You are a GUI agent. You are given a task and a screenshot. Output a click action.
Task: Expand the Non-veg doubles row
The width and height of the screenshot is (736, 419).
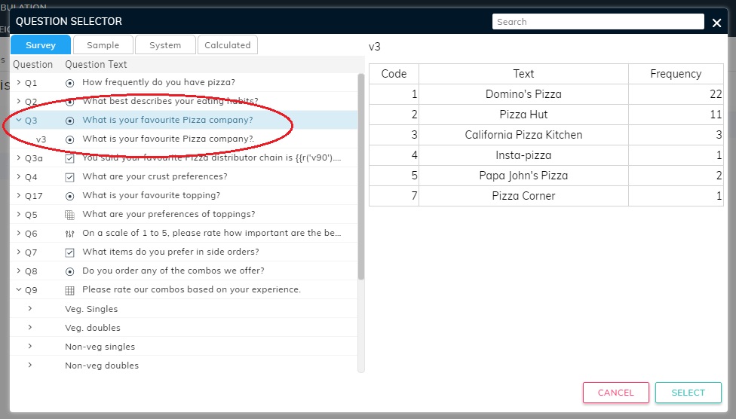coord(30,365)
